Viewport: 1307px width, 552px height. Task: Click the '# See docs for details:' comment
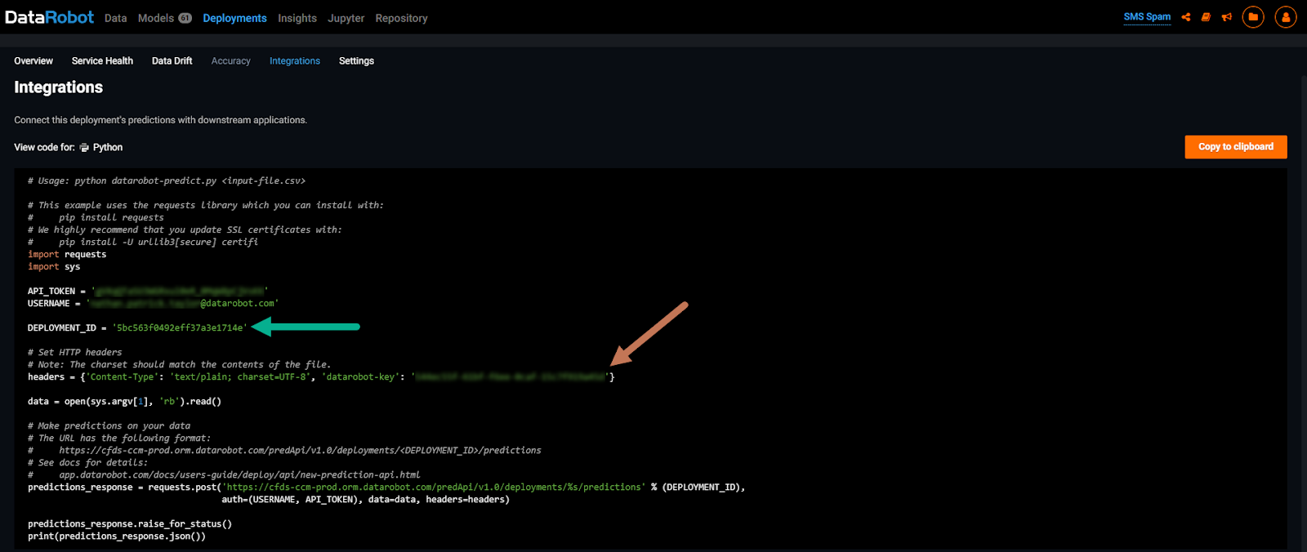click(x=87, y=463)
